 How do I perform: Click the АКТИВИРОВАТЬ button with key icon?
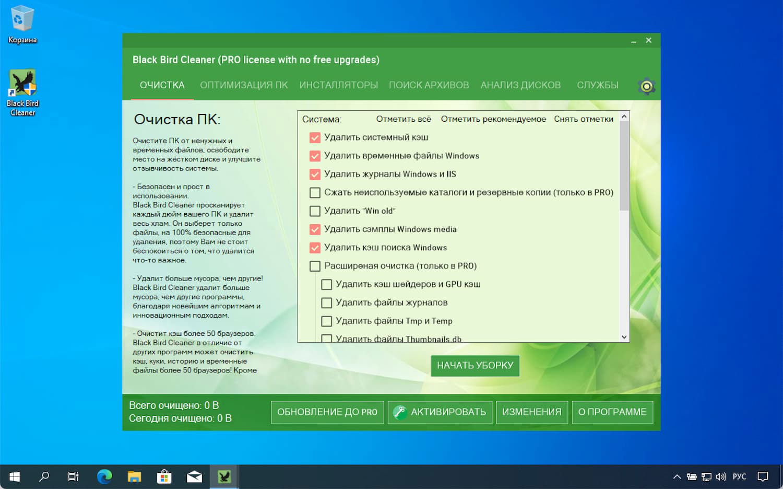point(440,412)
